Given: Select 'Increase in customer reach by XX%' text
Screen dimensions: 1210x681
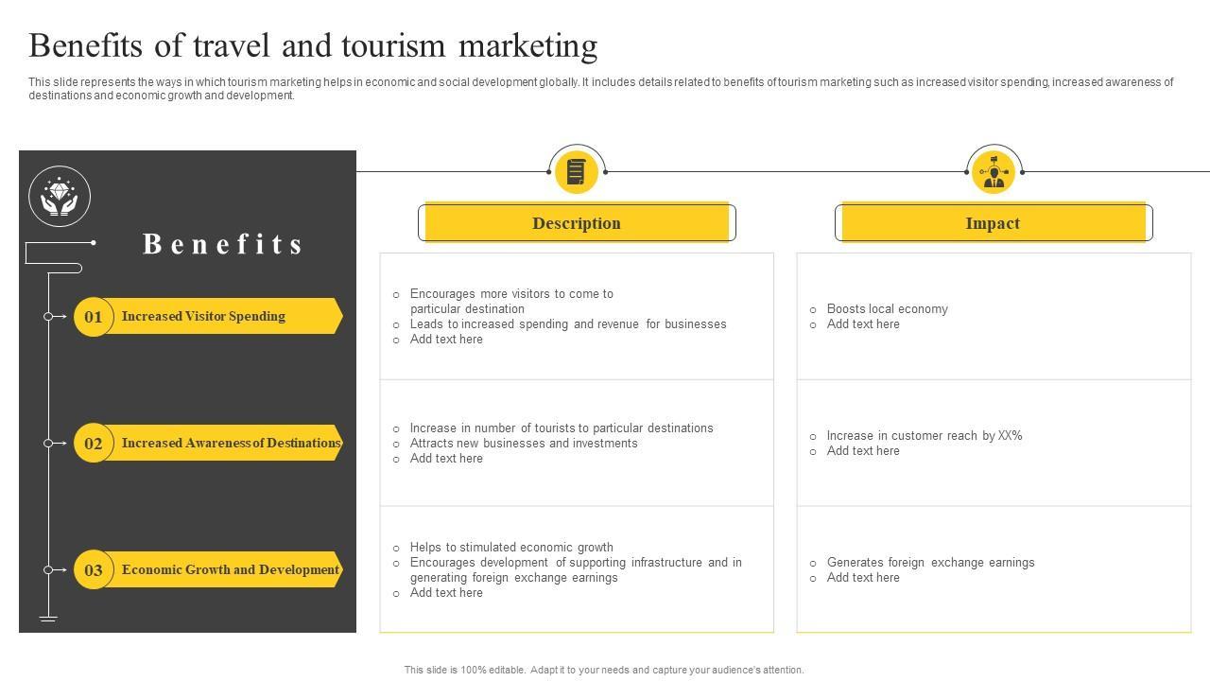Looking at the screenshot, I should (925, 436).
